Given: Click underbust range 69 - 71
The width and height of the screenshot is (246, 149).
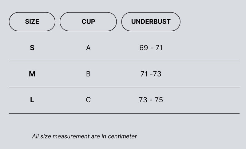Looking at the screenshot, I should coord(151,48).
